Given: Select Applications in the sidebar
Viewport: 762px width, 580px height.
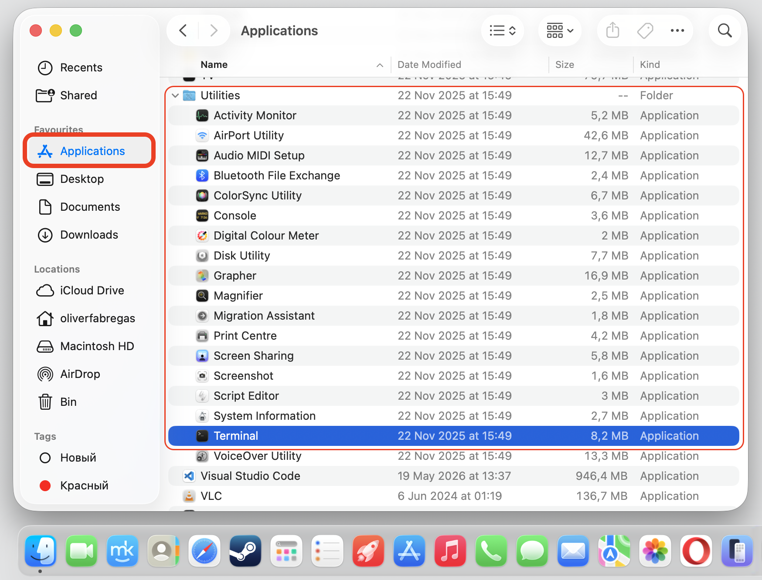Looking at the screenshot, I should (x=89, y=151).
